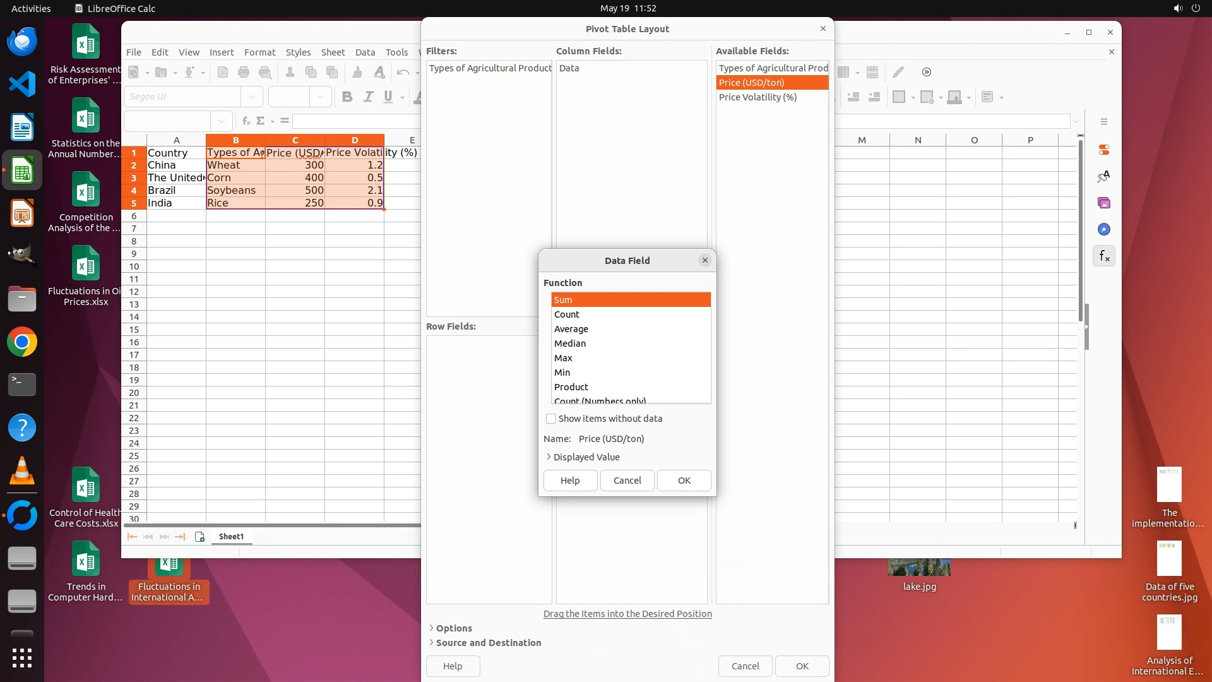Click the Bold formatting icon
This screenshot has width=1212, height=682.
(347, 97)
